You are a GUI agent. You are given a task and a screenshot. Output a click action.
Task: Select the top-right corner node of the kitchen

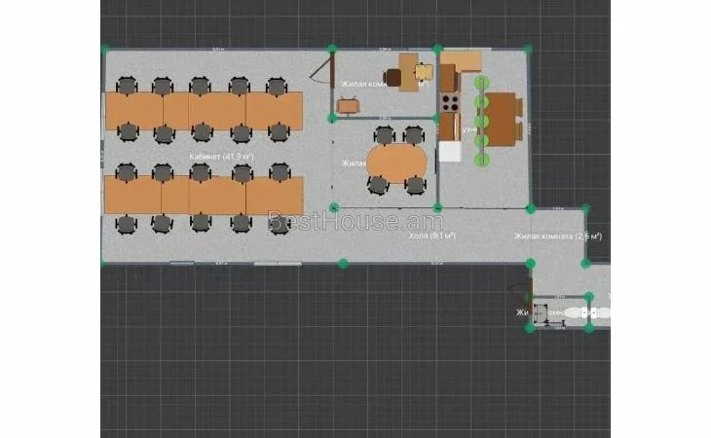tap(530, 48)
